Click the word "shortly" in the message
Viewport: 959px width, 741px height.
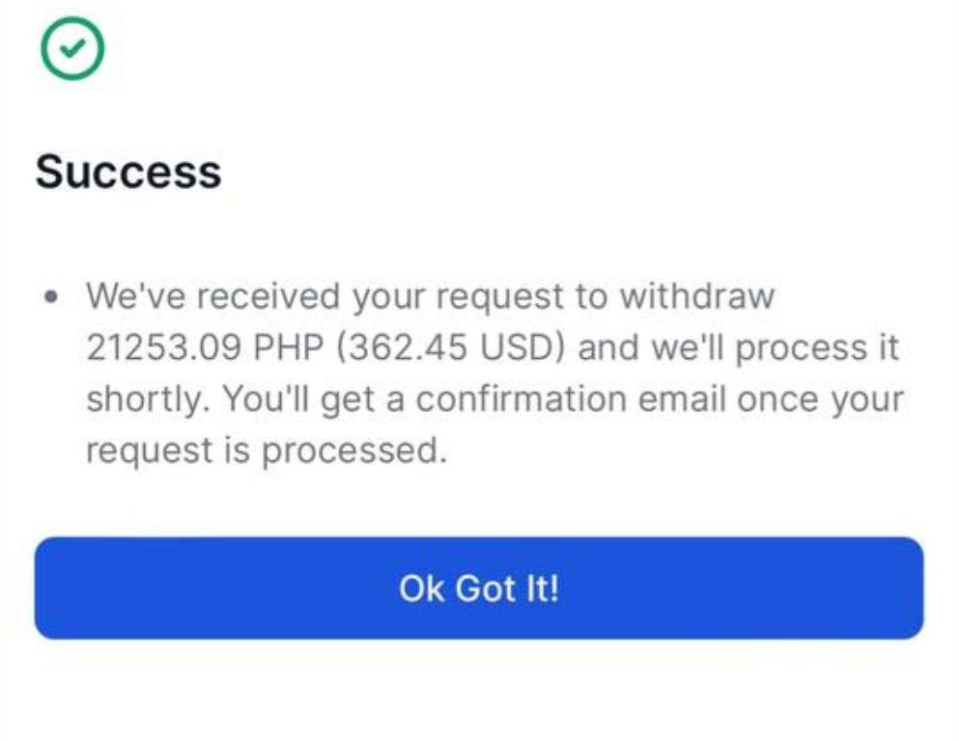[x=148, y=399]
